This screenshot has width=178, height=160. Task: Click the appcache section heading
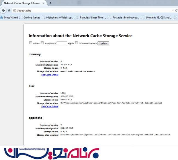(x=35, y=118)
